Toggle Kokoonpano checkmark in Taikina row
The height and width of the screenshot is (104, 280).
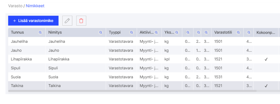click(266, 86)
